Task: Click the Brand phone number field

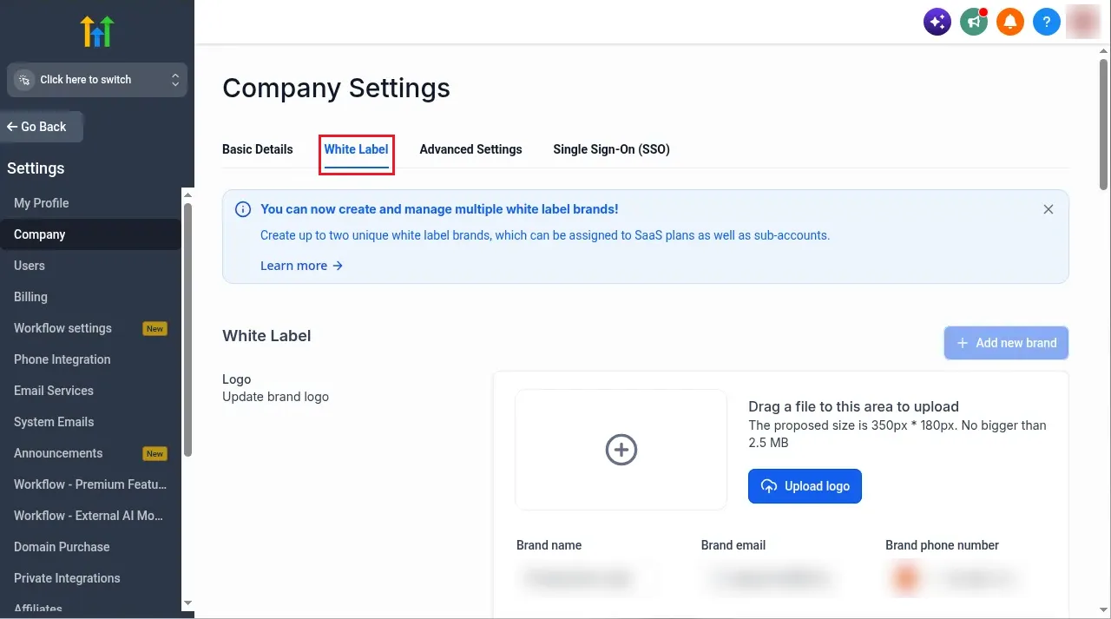Action: 967,578
